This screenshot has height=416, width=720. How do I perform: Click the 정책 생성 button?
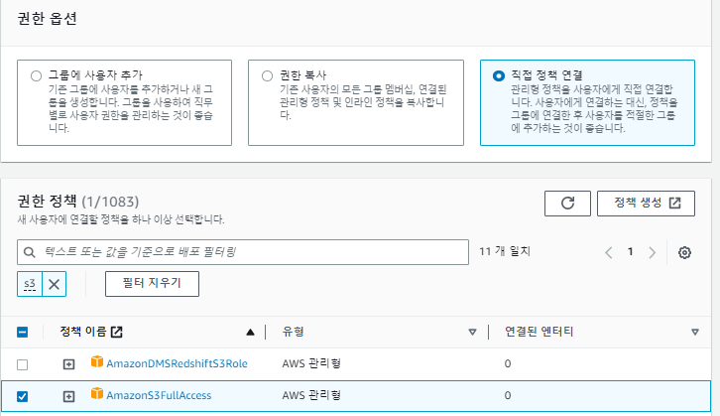[x=646, y=204]
